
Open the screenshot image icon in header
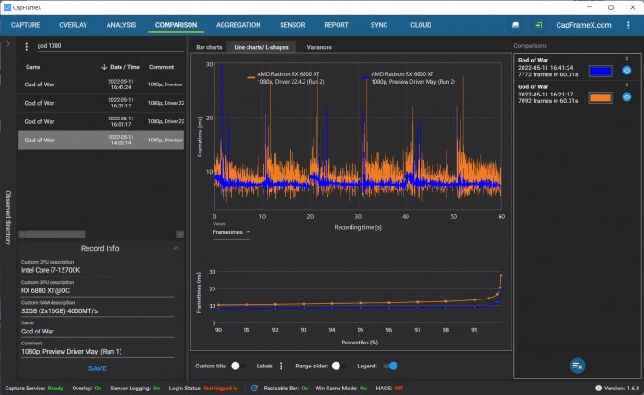(515, 26)
